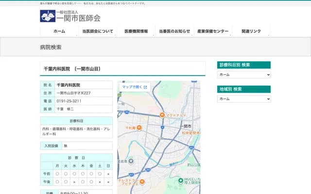
Task: Open the 当医師会について menu
Action: [x=98, y=31]
